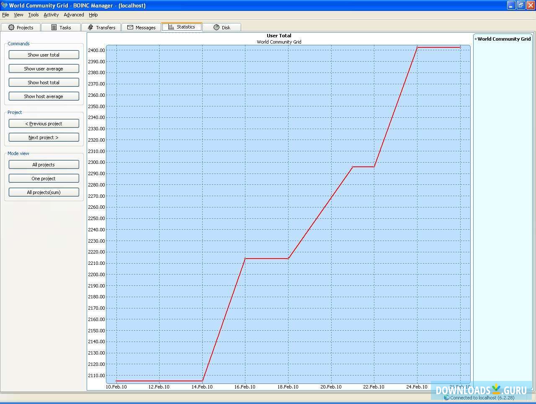536x404 pixels.
Task: Open the Projects tab gear icon
Action: click(x=11, y=27)
